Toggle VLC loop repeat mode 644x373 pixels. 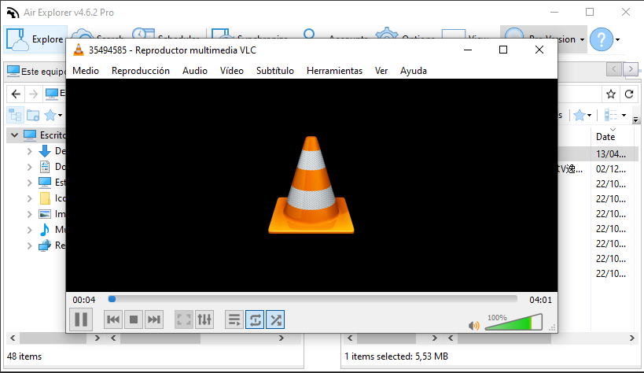pos(255,319)
